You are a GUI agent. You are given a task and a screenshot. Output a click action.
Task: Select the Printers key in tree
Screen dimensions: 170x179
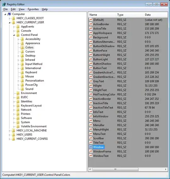[x=25, y=114]
